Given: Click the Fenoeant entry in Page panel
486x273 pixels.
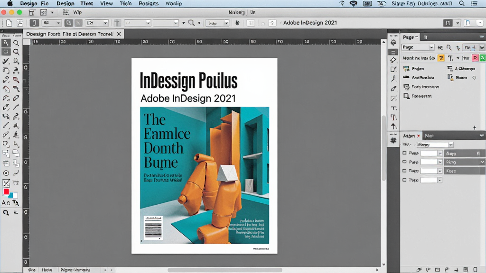Looking at the screenshot, I should (418, 96).
